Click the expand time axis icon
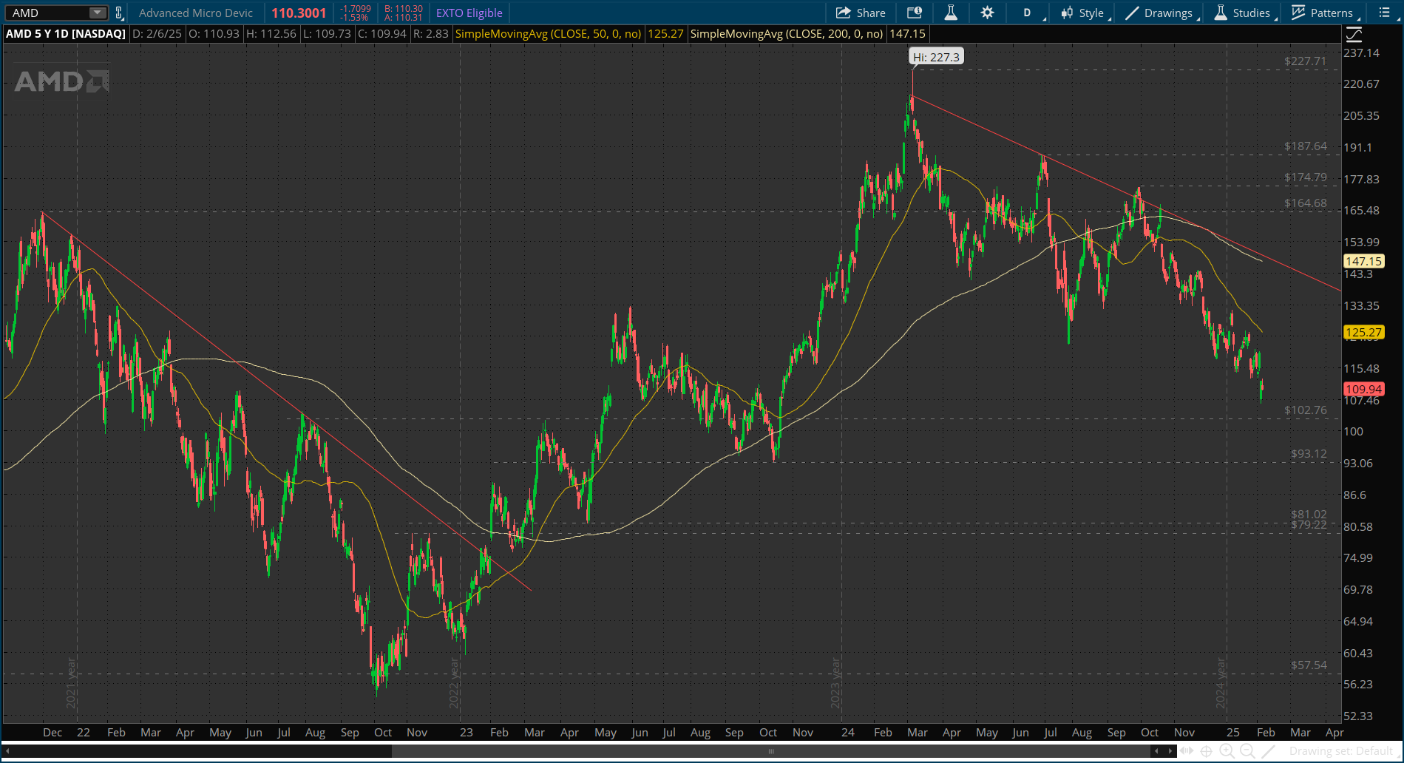This screenshot has width=1404, height=763. tap(1186, 751)
